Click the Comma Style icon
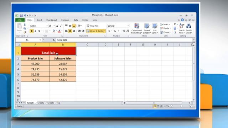228x128 pixels. tap(119, 31)
